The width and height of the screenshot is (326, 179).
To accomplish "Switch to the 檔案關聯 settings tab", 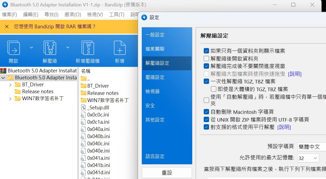I will pos(167,49).
